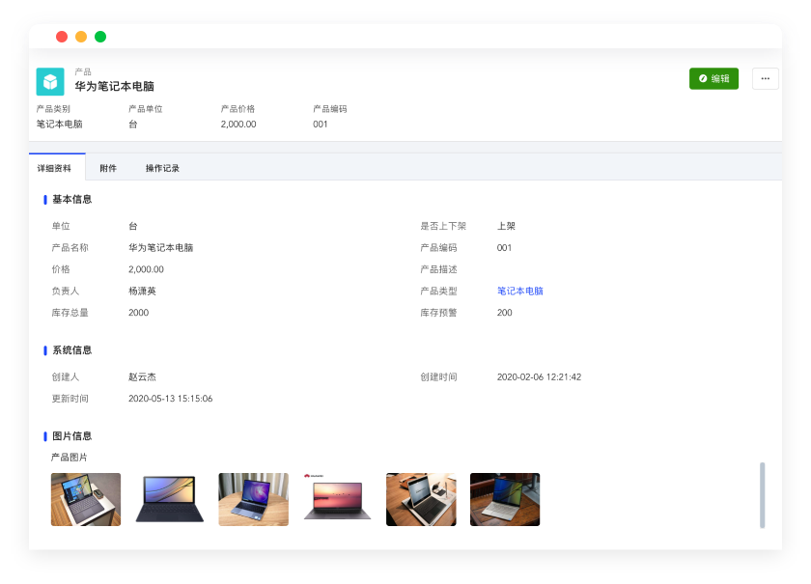Open the sixth product thumbnail, laptop on dark table
The image size is (811, 584).
(x=505, y=500)
